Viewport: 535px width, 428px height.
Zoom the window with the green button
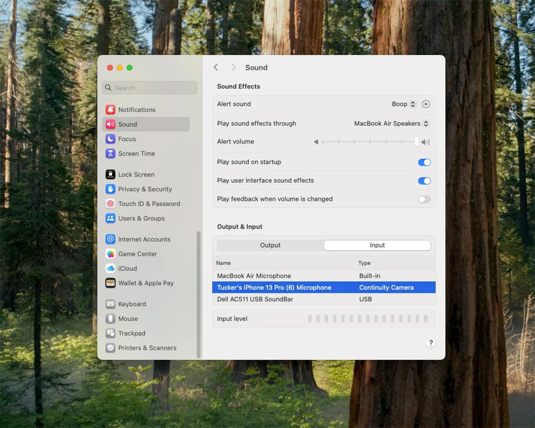(129, 68)
